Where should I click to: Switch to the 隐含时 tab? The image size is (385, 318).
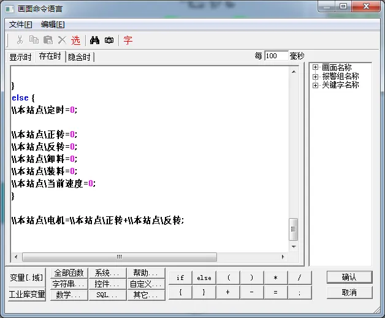point(79,57)
